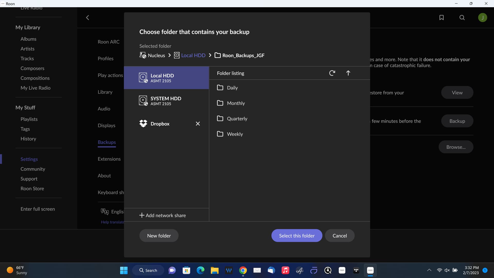The image size is (494, 278).
Task: Add a network share
Action: tap(162, 215)
